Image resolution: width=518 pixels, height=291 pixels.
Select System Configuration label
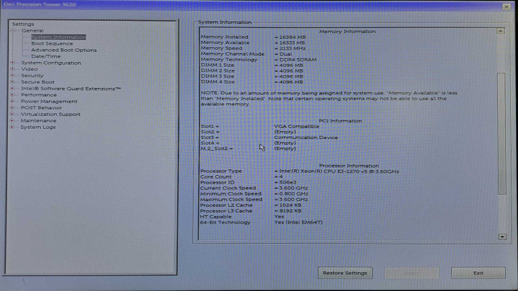(x=51, y=63)
